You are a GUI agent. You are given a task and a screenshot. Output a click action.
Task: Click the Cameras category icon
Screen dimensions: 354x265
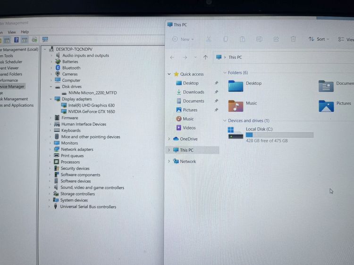[58, 74]
